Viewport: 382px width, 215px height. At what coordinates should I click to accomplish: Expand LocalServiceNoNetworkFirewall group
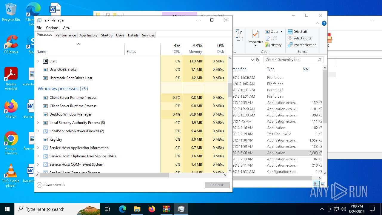[38, 131]
